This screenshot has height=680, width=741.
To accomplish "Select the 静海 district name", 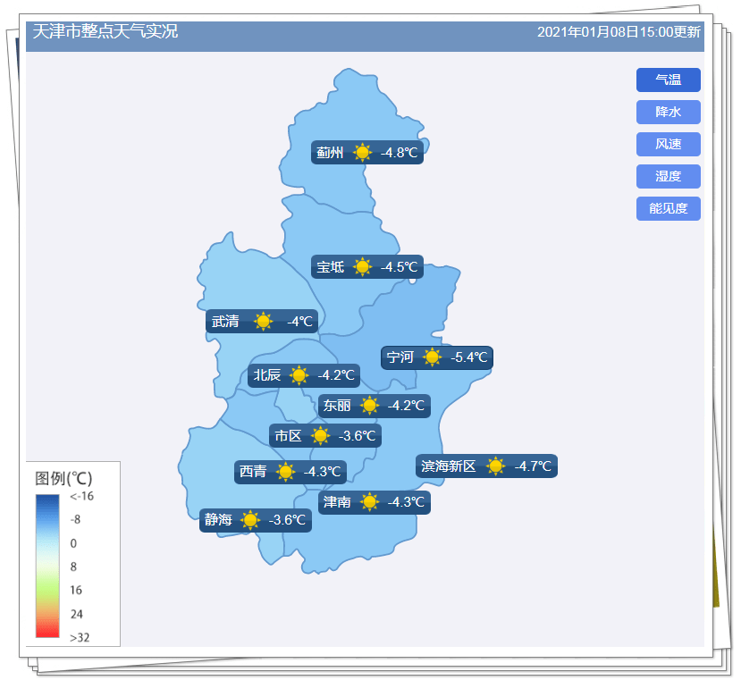I will [x=218, y=520].
